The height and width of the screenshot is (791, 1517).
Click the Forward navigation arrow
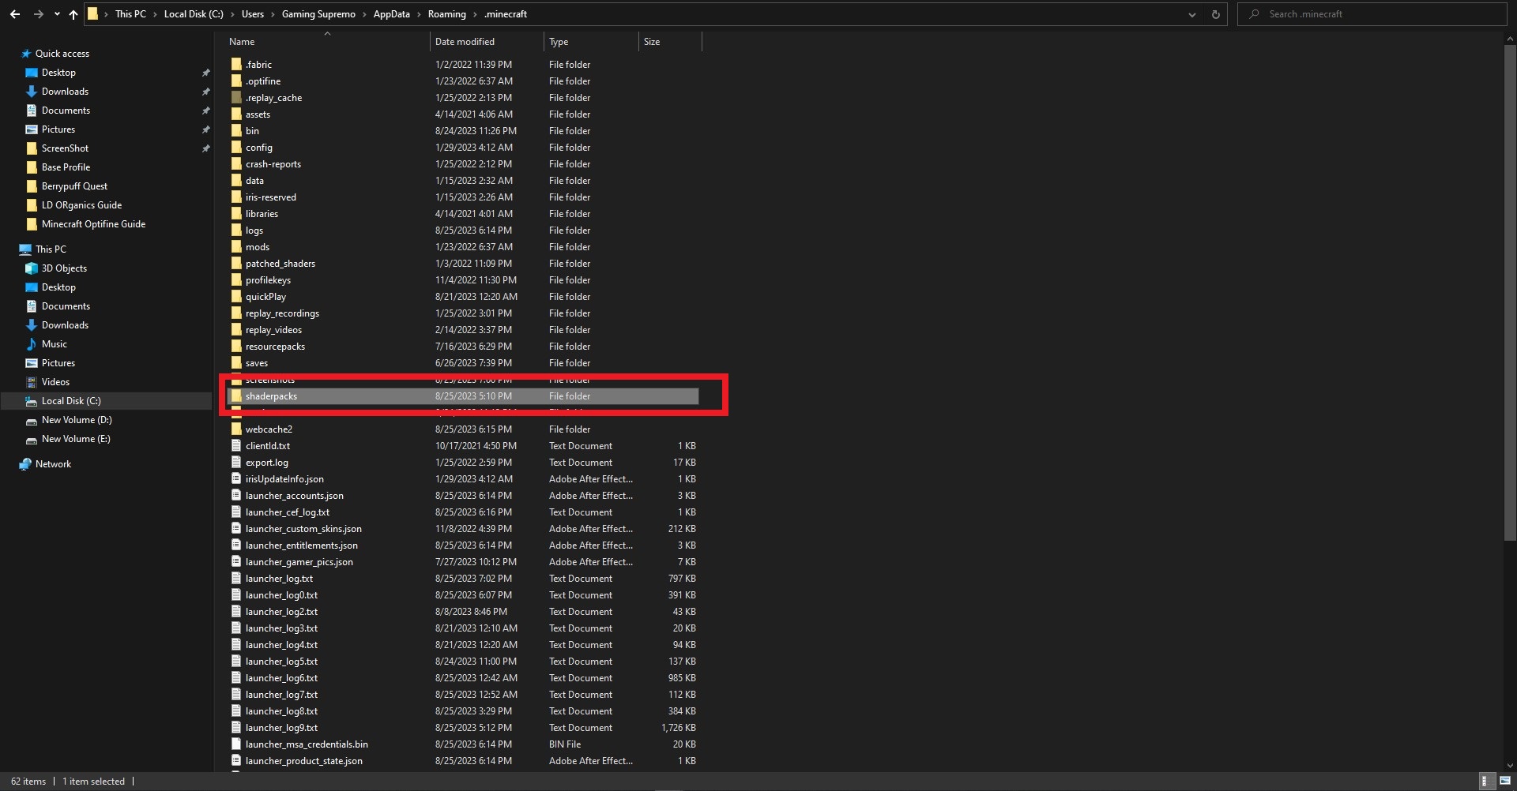coord(38,13)
